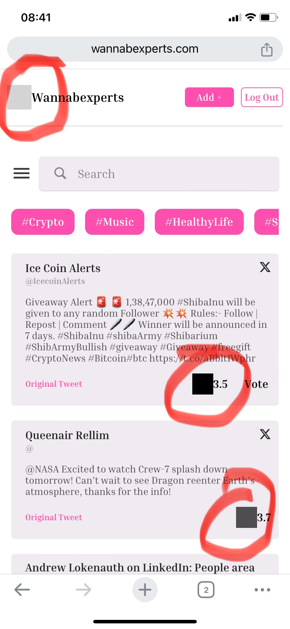Open browser three-dot more menu
The height and width of the screenshot is (629, 290).
click(x=262, y=590)
